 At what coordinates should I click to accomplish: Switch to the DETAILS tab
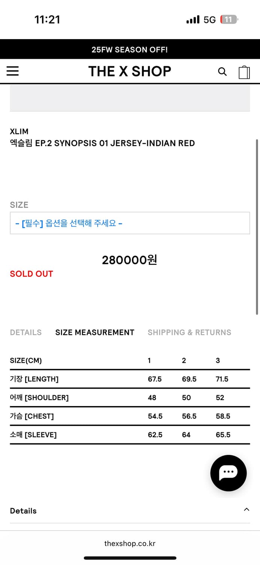[x=26, y=332]
